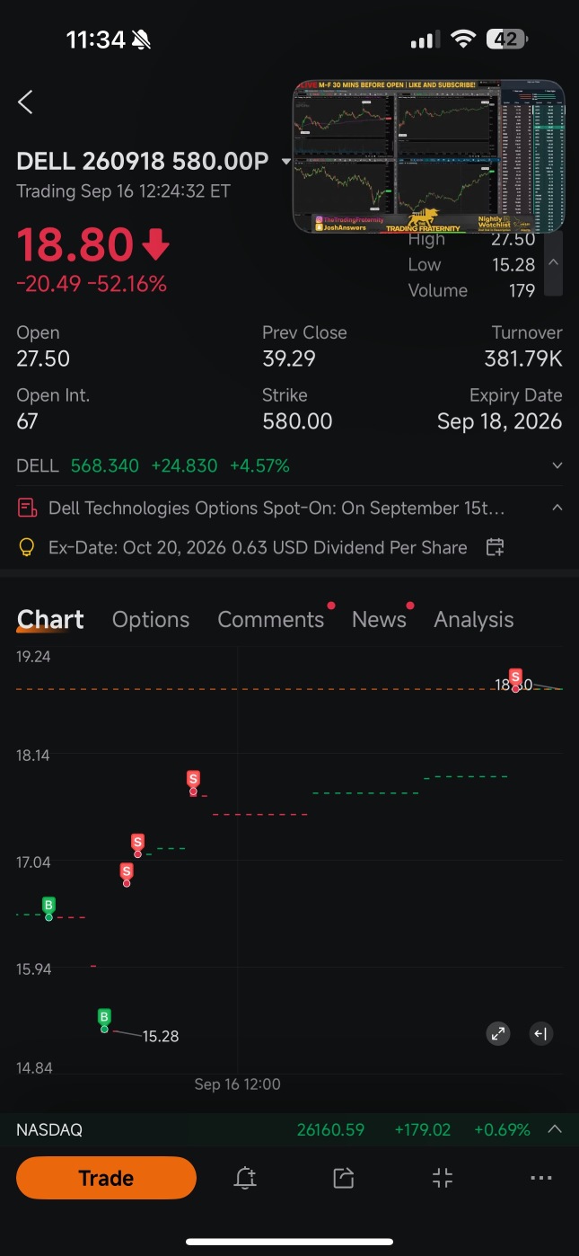Viewport: 579px width, 1256px height.
Task: Switch to the Options tab
Action: point(151,620)
